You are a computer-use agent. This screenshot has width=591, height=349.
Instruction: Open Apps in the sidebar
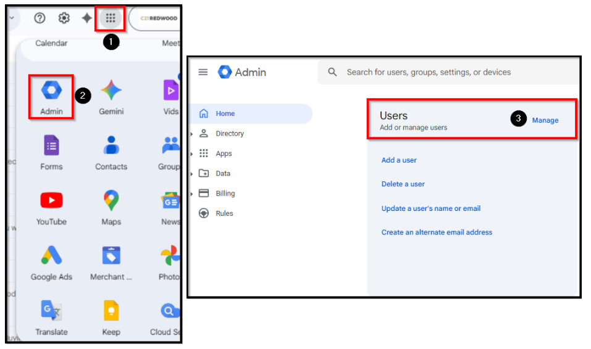[x=224, y=154]
